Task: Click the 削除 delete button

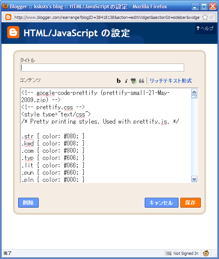Action: 28,203
